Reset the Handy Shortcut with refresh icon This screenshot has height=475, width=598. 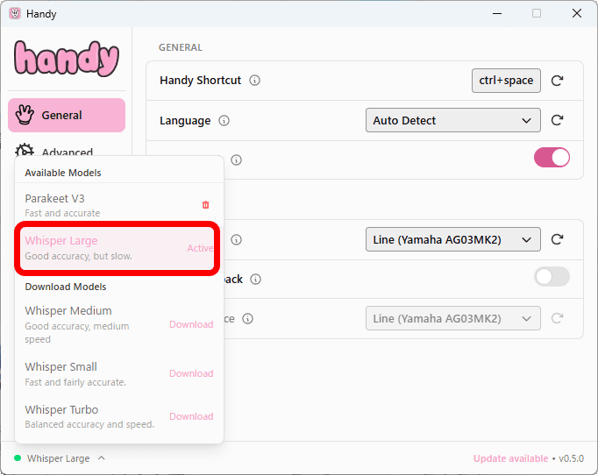pyautogui.click(x=557, y=81)
